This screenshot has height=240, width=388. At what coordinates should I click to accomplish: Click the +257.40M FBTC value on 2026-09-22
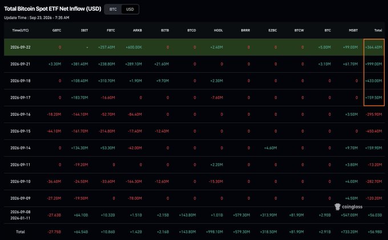point(106,47)
